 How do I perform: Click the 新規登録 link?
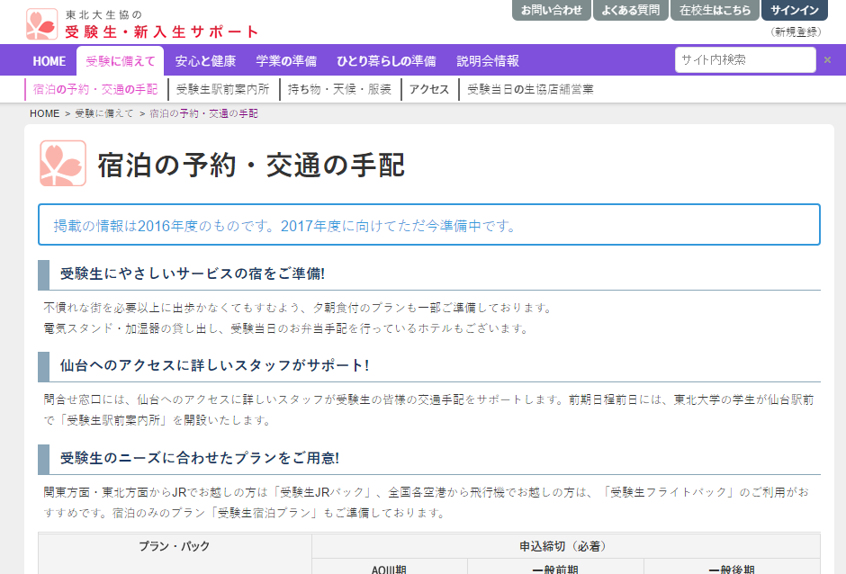click(796, 31)
